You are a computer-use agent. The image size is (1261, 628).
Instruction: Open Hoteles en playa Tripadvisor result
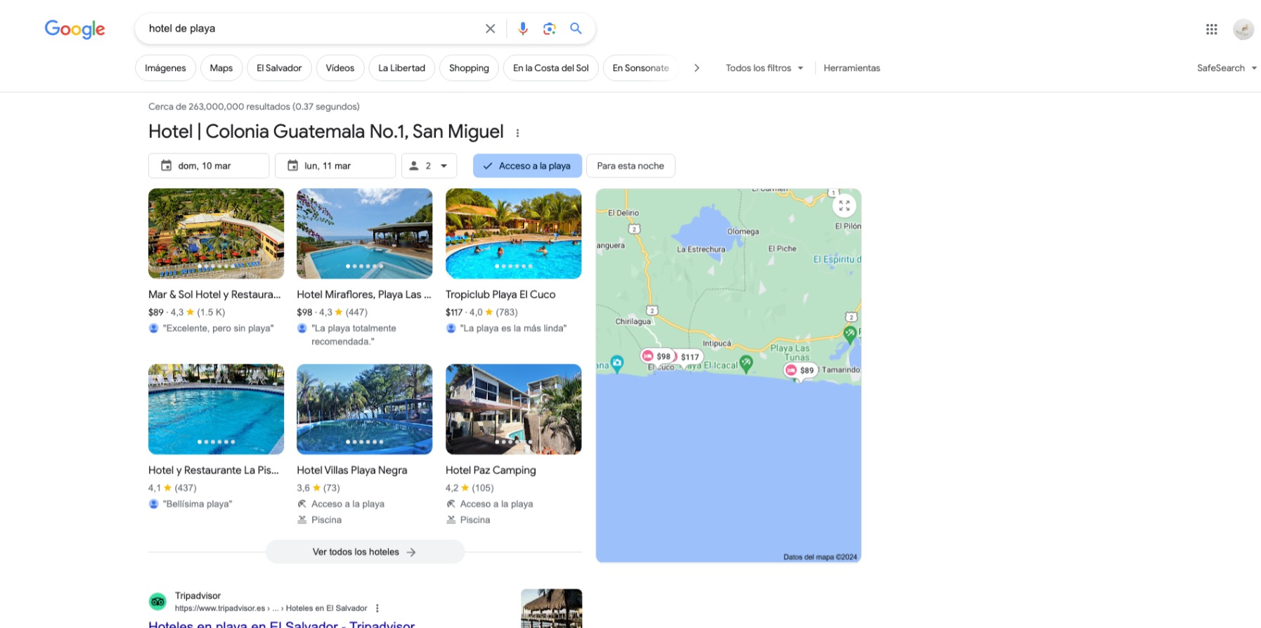click(x=281, y=624)
